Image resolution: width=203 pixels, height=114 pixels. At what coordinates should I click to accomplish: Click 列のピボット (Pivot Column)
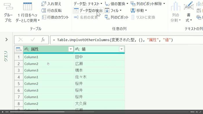117,17
